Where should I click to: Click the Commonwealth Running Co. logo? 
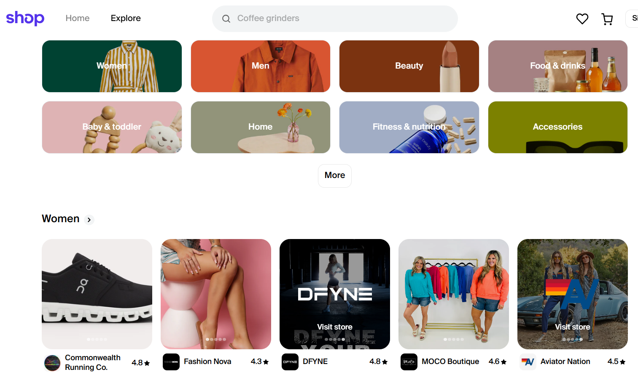(51, 363)
